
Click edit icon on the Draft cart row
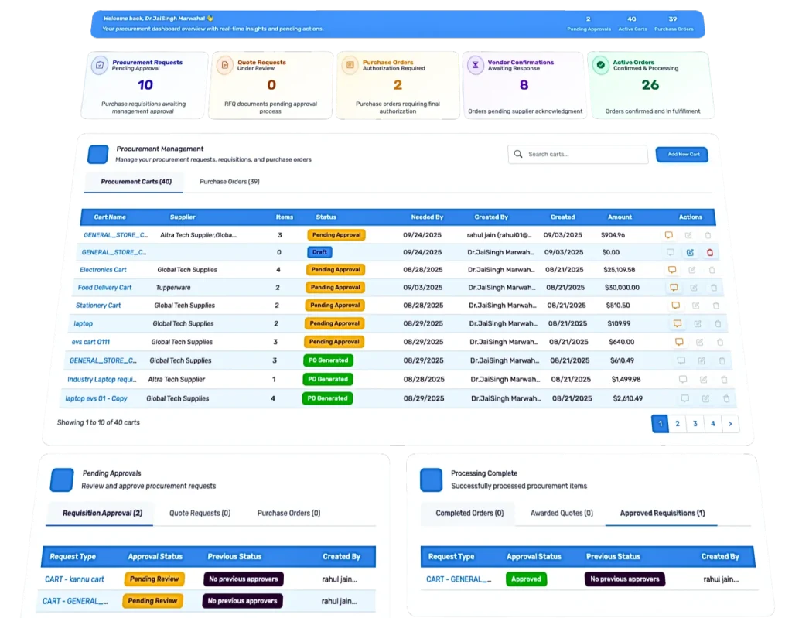click(690, 252)
